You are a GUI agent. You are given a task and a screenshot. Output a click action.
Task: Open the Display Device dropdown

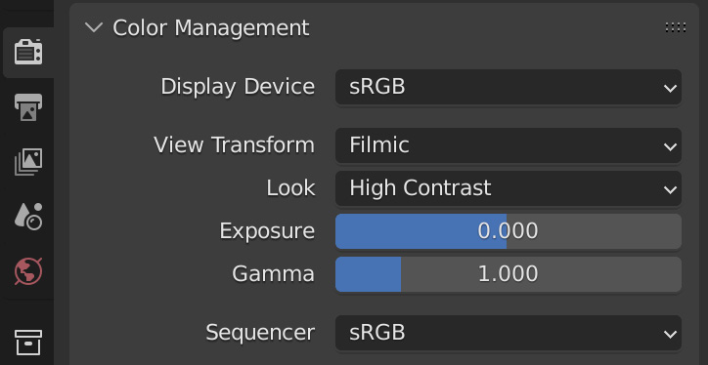[508, 87]
